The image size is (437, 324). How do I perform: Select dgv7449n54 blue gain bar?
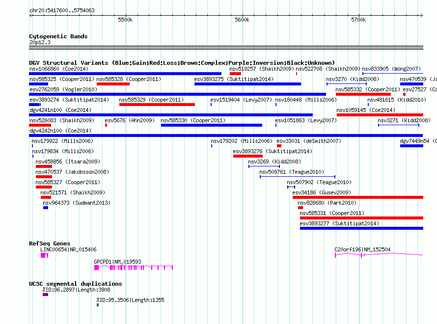tap(411, 146)
